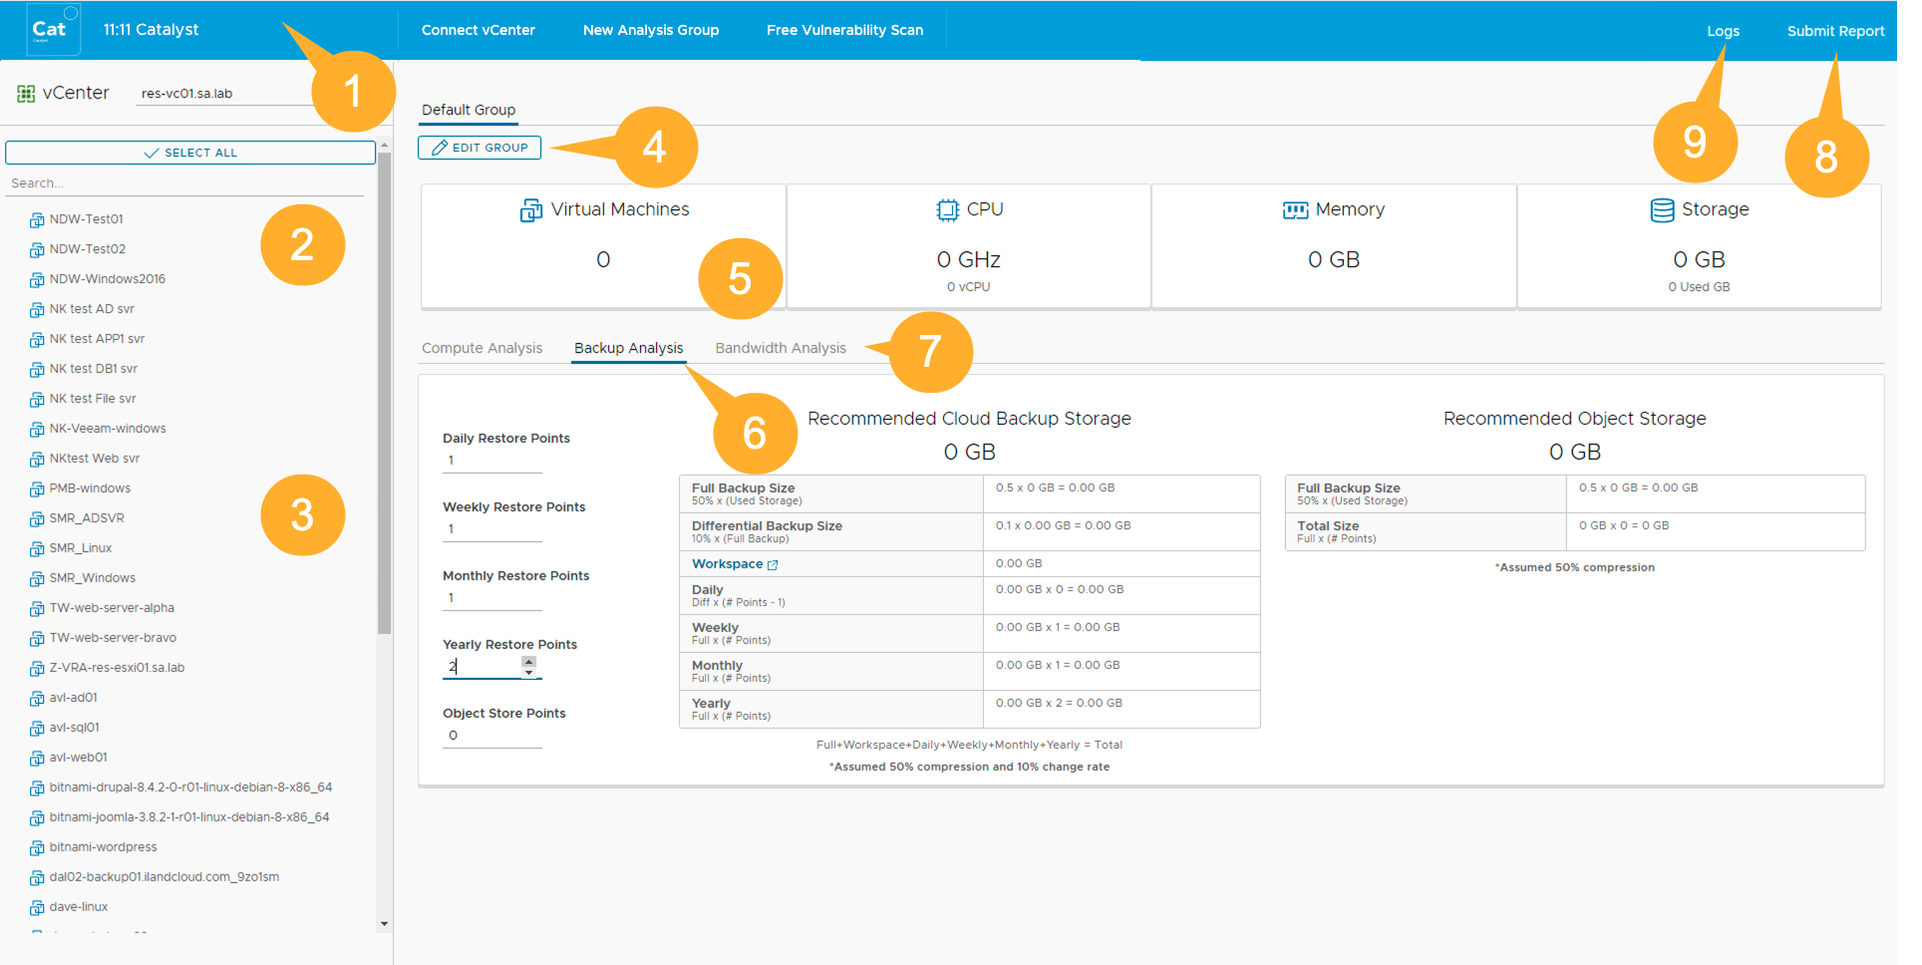
Task: Click the Catalyst Cat logo icon
Action: click(52, 30)
